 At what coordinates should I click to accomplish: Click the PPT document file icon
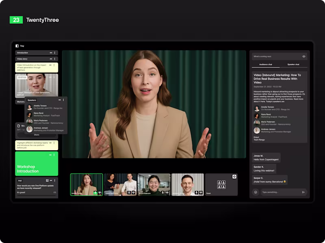(19, 126)
